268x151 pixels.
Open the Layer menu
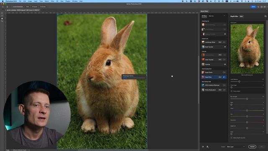[36, 1]
